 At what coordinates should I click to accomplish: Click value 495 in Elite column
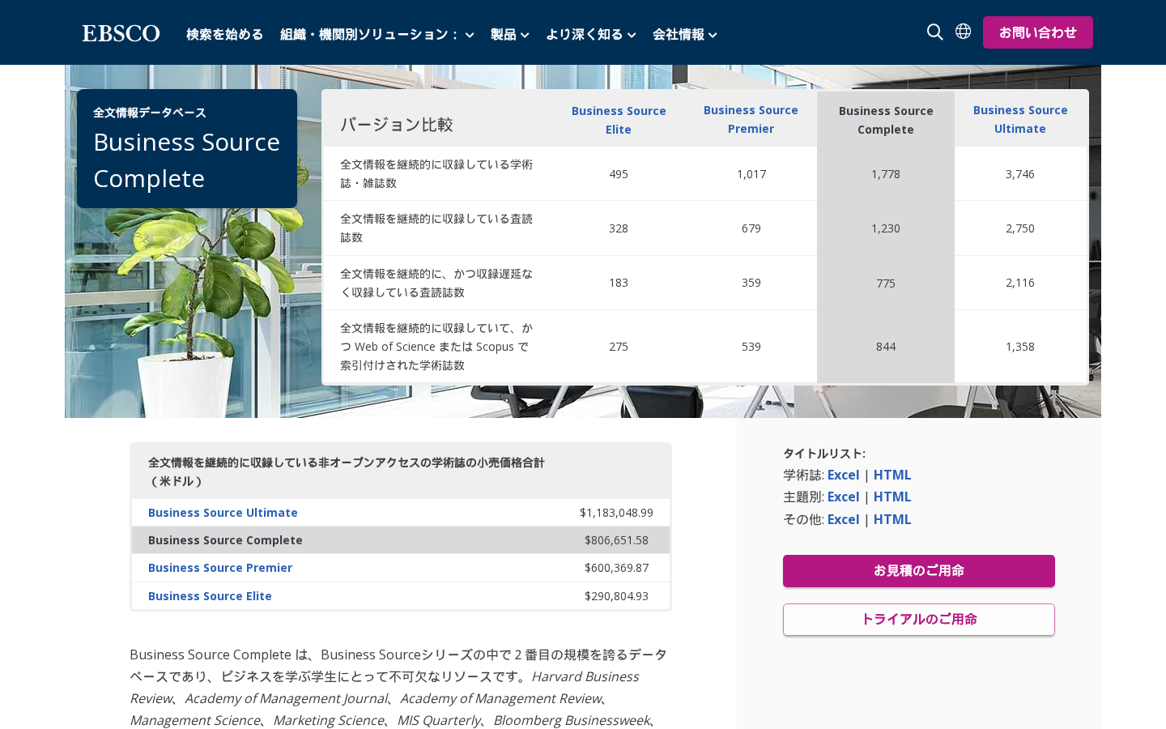click(x=619, y=174)
